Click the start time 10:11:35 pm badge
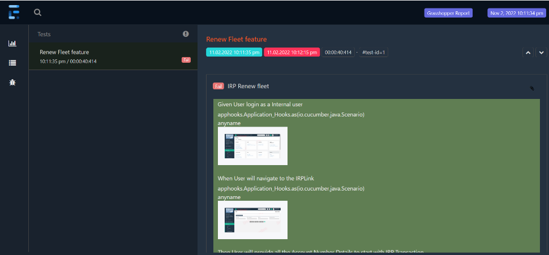Viewport: 549px width, 255px height. pos(234,53)
